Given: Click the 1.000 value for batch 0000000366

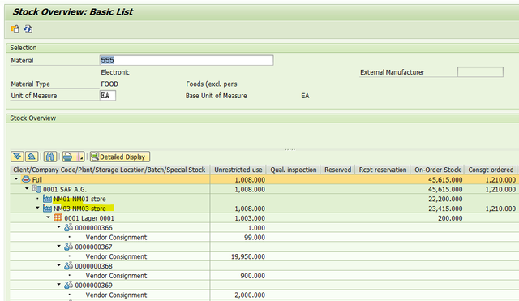Looking at the screenshot, I should (x=256, y=228).
